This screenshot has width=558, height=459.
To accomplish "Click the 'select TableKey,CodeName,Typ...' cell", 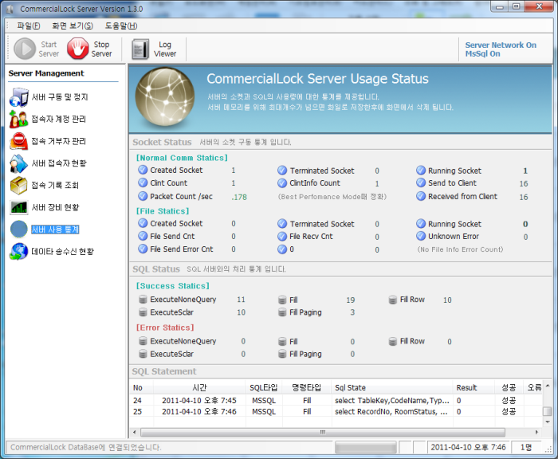I will [x=392, y=401].
